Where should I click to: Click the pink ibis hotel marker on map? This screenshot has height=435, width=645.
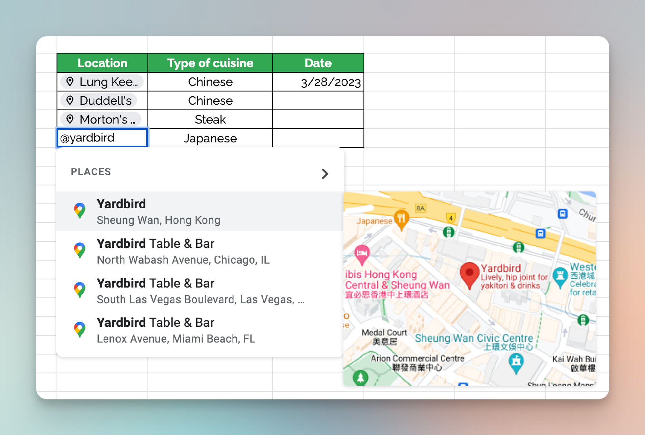pos(362,255)
